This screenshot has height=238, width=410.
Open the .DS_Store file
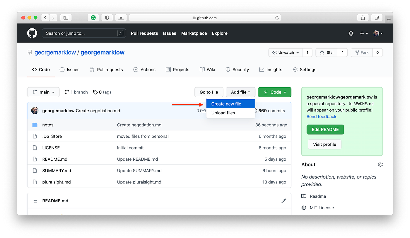coord(52,136)
